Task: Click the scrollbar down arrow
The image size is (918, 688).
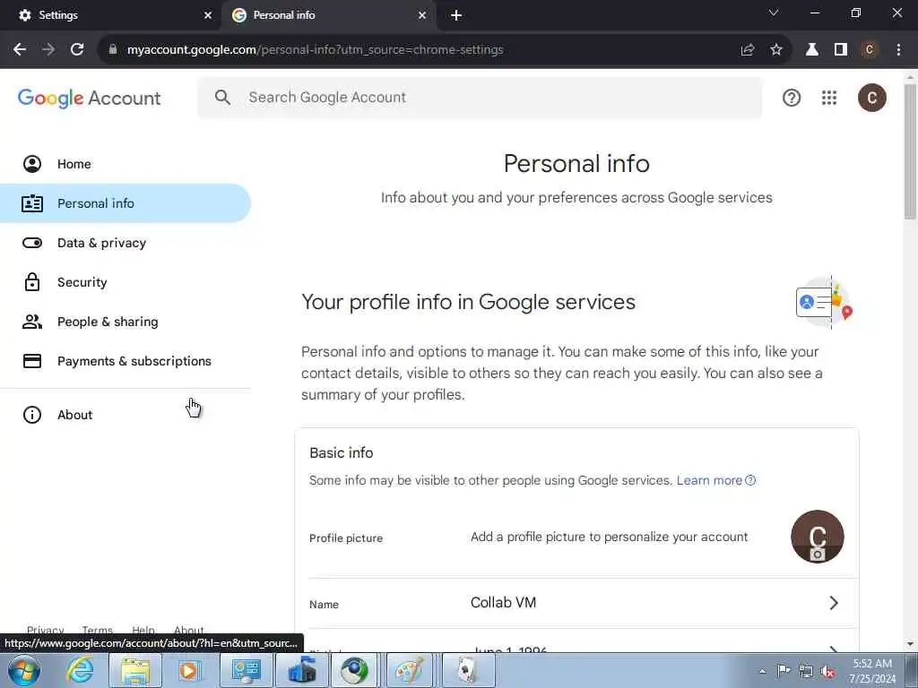Action: [910, 644]
